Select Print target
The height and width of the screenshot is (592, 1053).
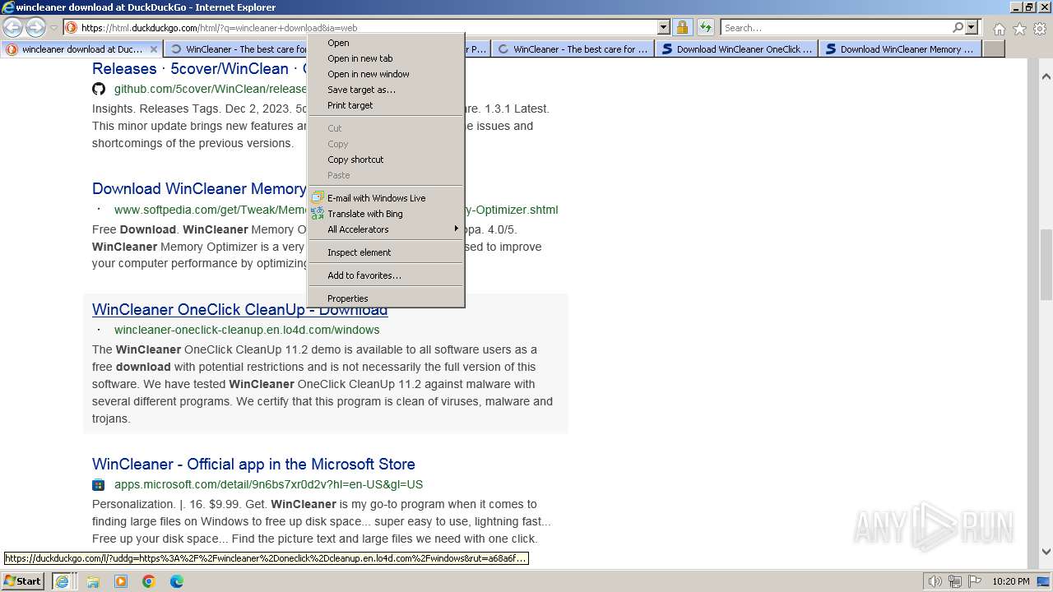(386, 105)
